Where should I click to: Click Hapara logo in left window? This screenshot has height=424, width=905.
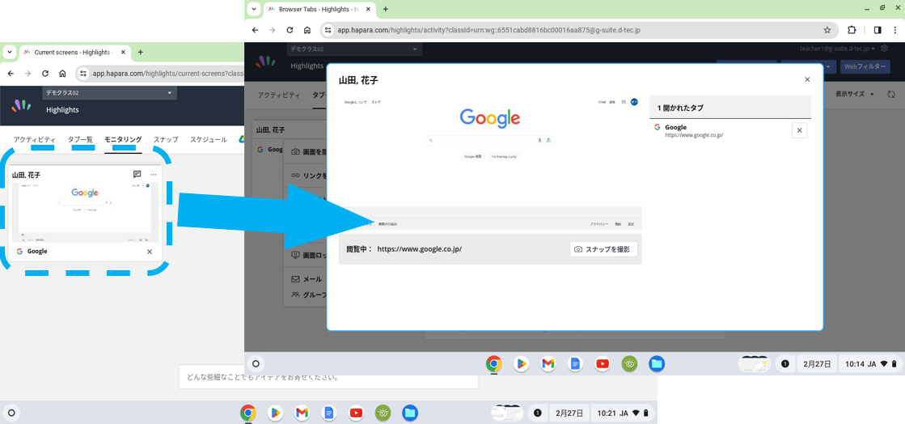[x=21, y=105]
